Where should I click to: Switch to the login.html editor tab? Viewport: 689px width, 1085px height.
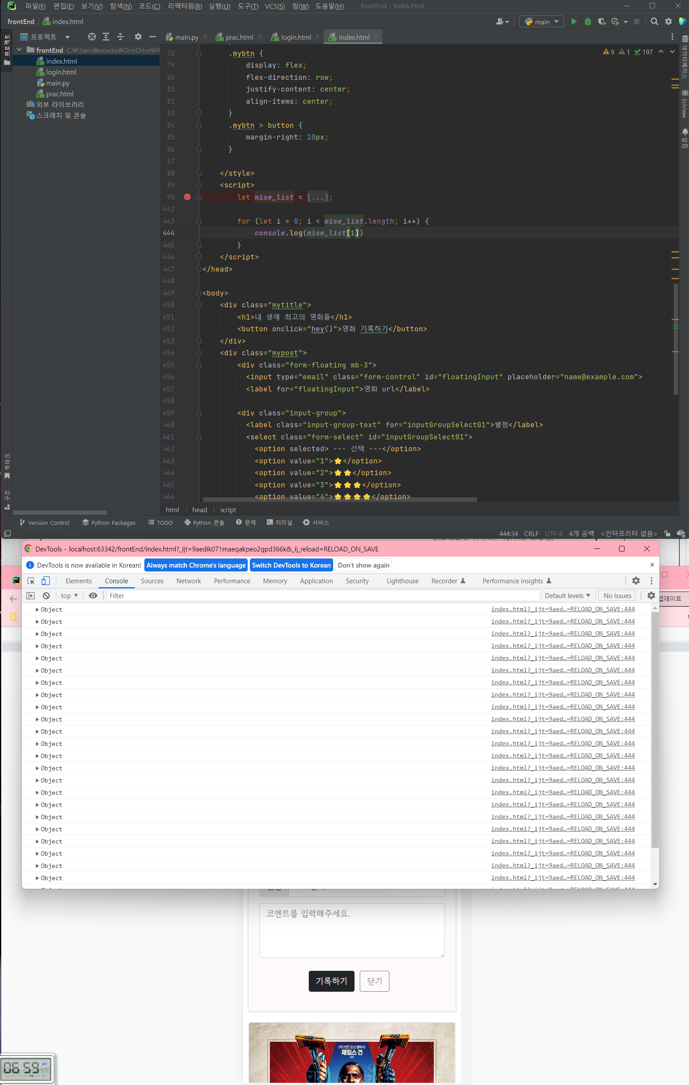coord(296,37)
